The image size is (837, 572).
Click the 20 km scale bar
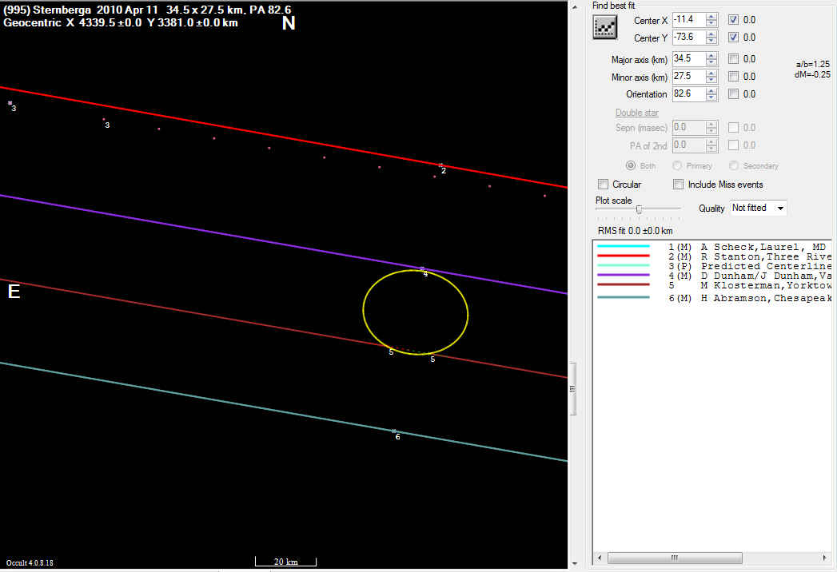[x=285, y=562]
